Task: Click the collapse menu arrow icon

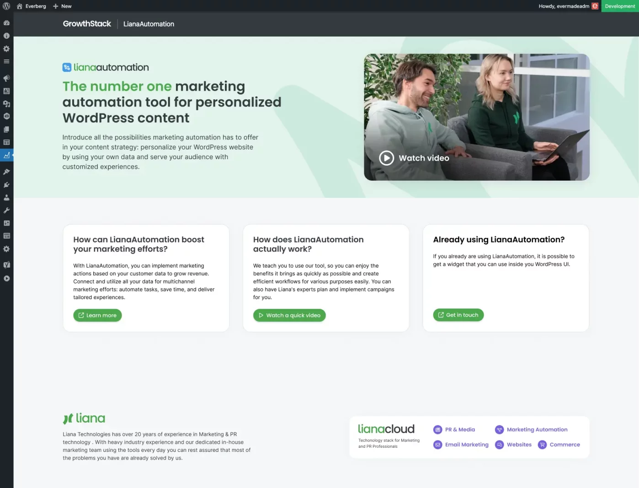Action: pyautogui.click(x=6, y=278)
